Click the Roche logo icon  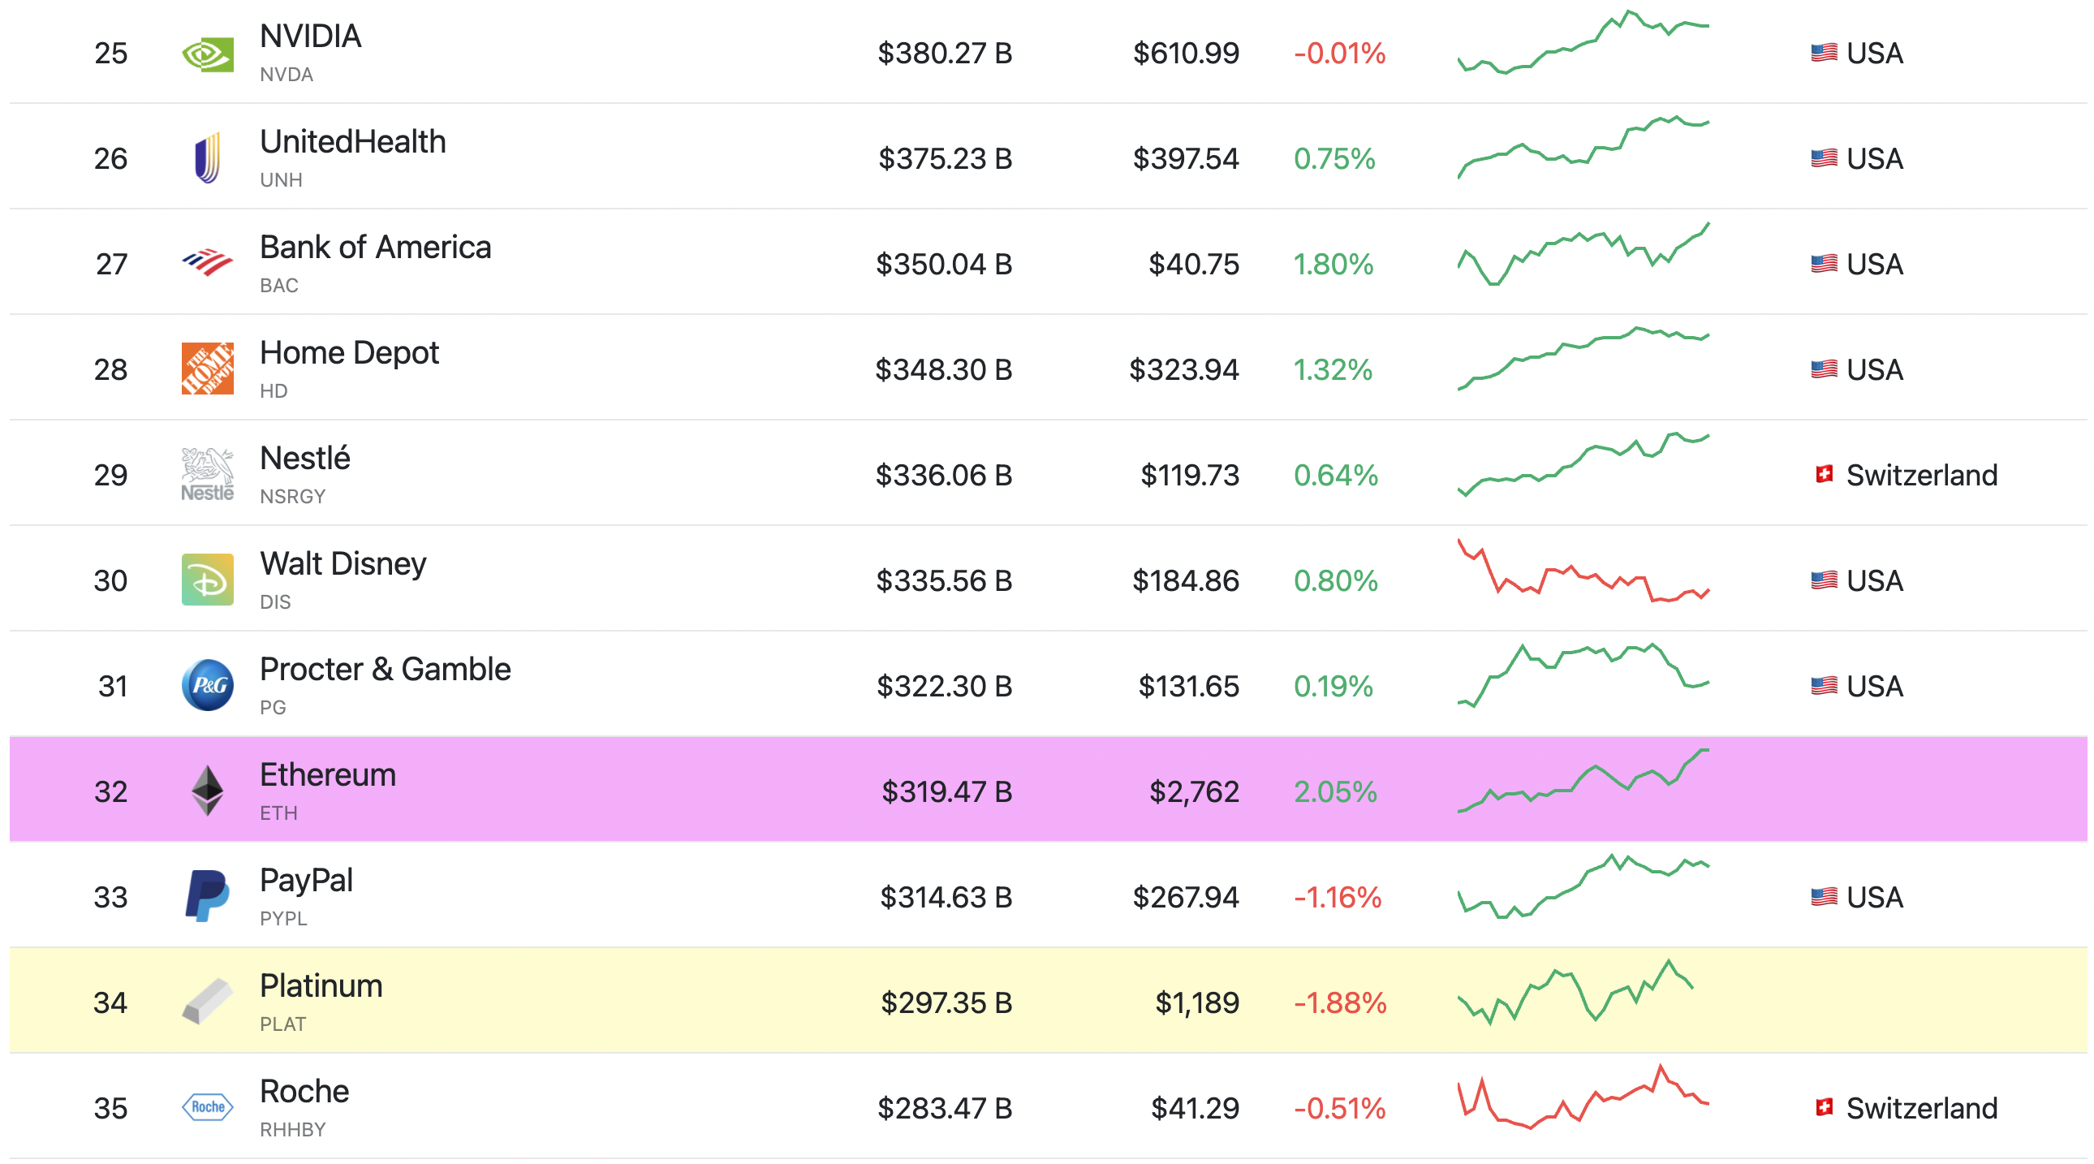click(207, 1107)
